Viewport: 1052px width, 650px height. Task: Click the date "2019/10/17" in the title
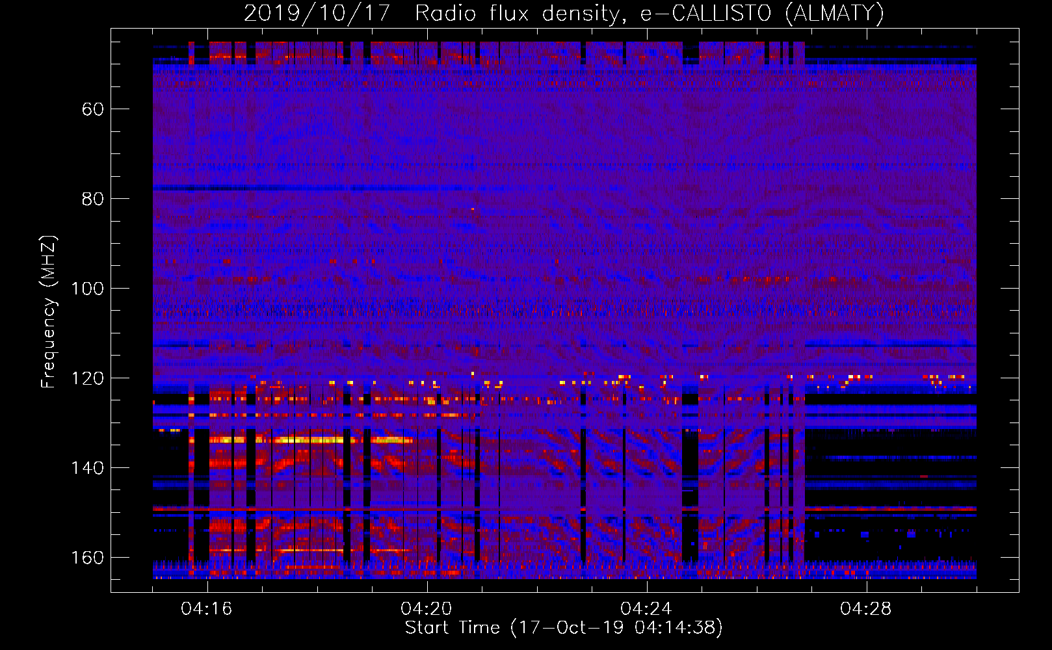click(317, 13)
